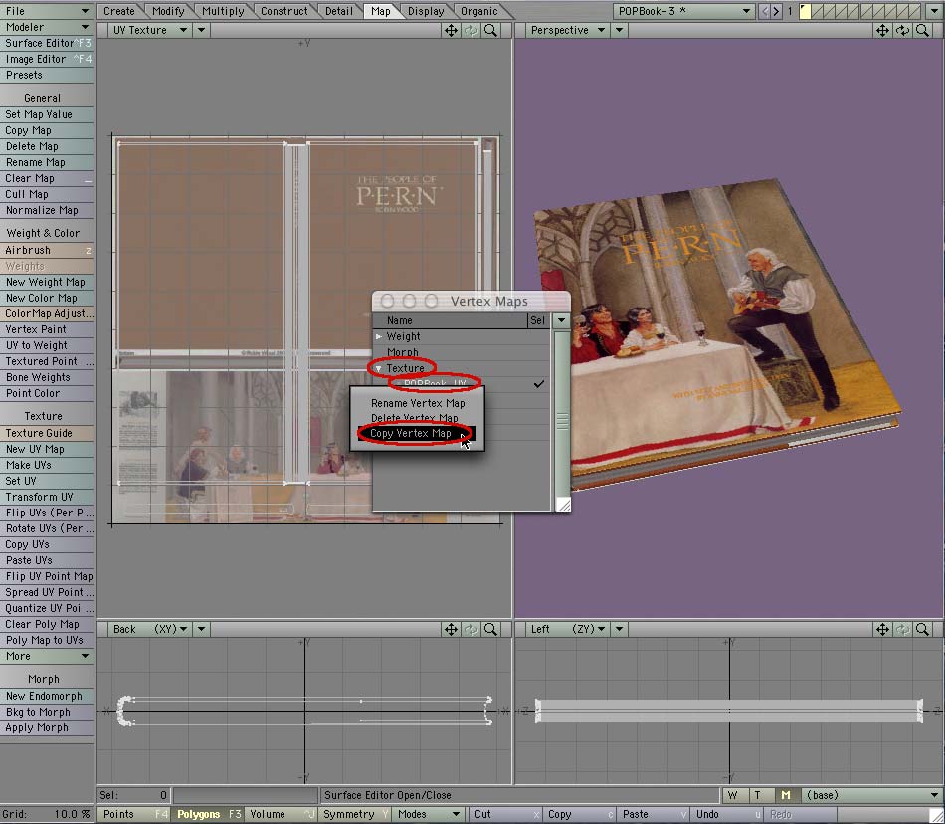Click the pan icon in Back (XY) viewport

click(451, 629)
